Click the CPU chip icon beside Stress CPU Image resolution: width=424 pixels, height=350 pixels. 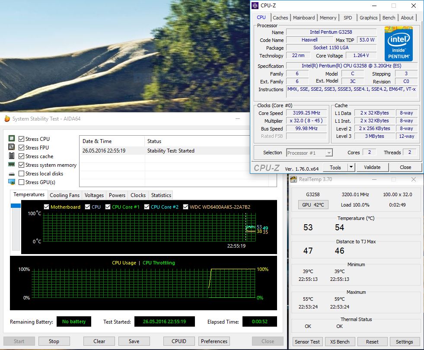tap(12, 139)
